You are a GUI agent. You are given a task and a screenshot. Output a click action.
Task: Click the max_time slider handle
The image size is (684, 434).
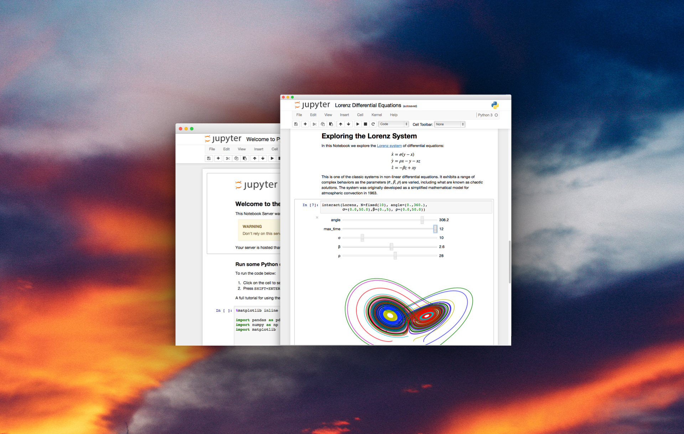point(435,229)
